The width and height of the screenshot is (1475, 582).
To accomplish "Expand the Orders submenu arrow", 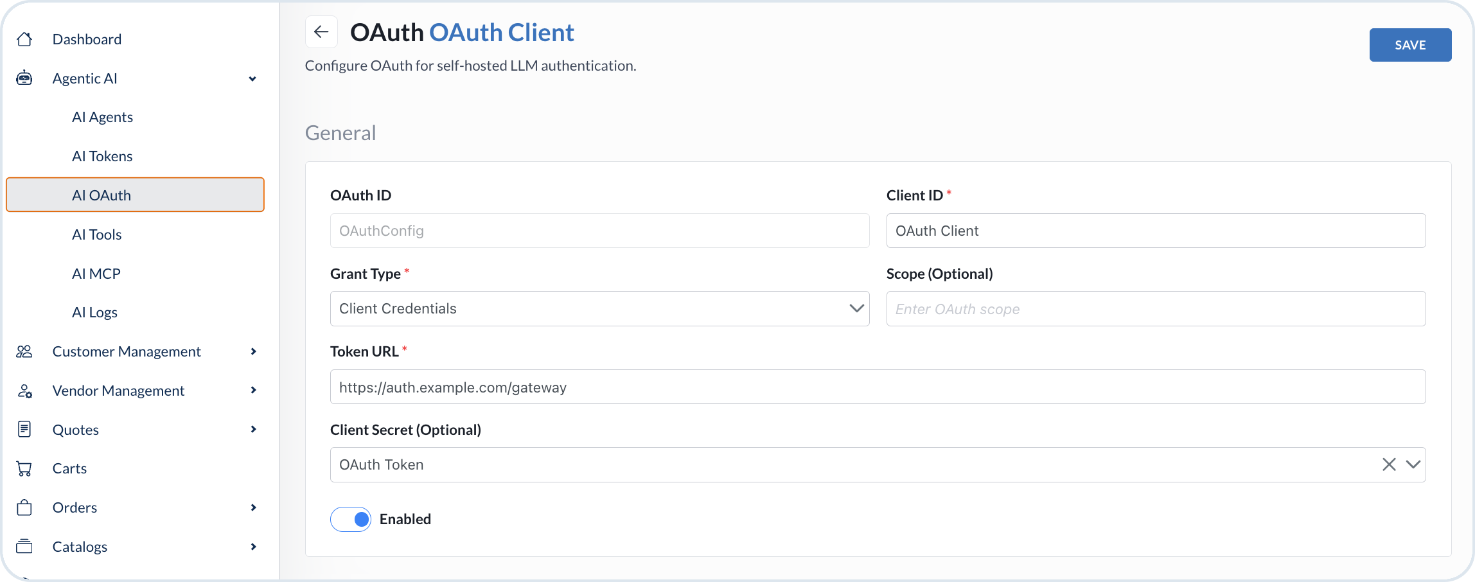I will (x=254, y=507).
